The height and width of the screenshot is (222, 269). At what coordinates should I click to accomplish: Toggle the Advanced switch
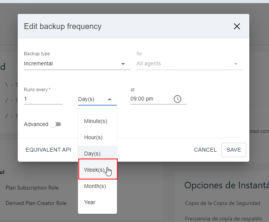(x=56, y=125)
